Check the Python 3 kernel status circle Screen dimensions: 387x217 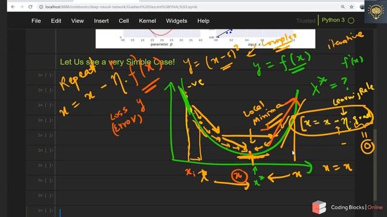351,20
